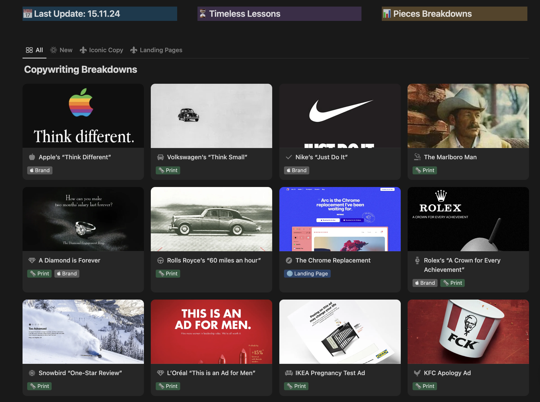Click the Last Update: 15.11.24 heading

coord(77,14)
